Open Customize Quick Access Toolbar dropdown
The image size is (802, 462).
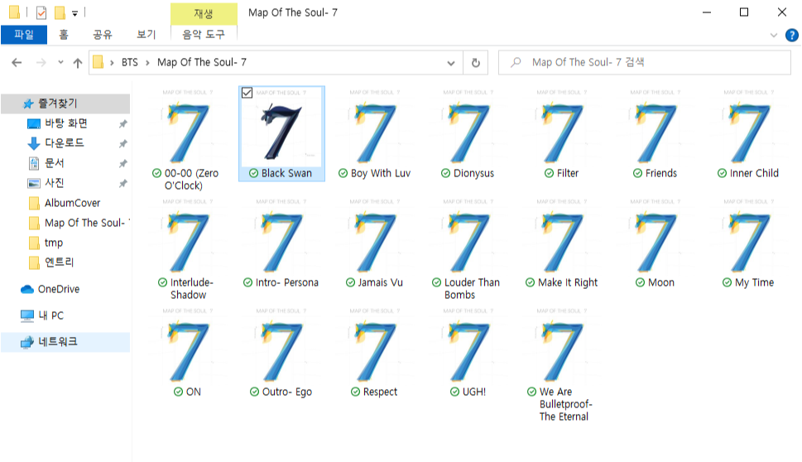point(74,13)
